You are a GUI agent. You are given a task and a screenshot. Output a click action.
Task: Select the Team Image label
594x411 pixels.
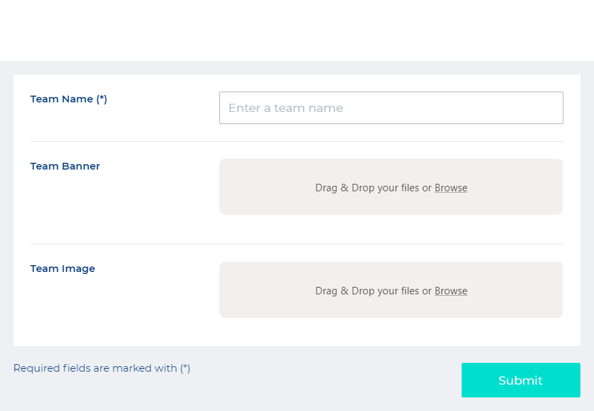tap(62, 269)
